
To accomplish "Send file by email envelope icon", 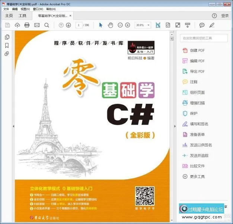I will pos(37,25).
